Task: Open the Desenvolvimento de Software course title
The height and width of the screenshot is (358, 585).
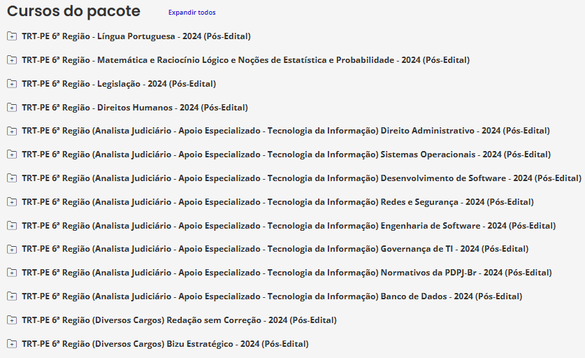Action: point(301,178)
